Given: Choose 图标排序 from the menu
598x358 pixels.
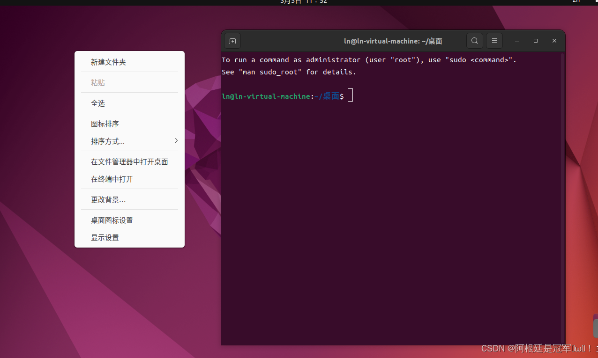Looking at the screenshot, I should (x=105, y=124).
